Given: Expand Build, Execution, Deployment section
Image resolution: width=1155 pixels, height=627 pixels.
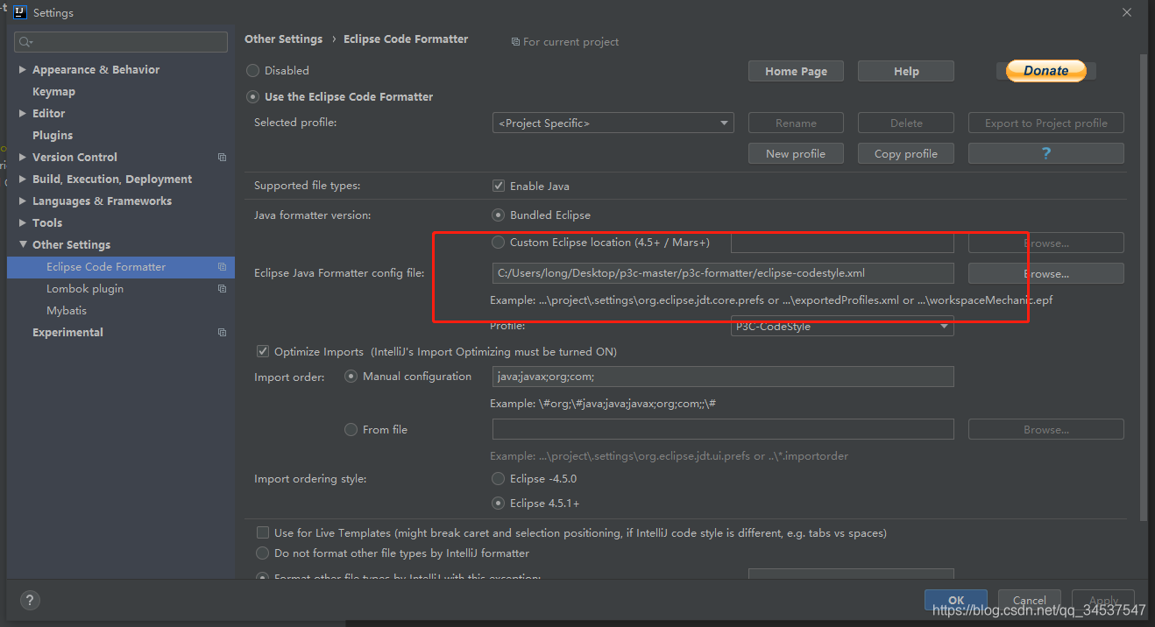Looking at the screenshot, I should coord(23,179).
